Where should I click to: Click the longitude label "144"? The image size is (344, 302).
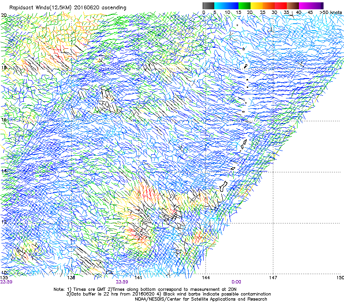(x=205, y=278)
